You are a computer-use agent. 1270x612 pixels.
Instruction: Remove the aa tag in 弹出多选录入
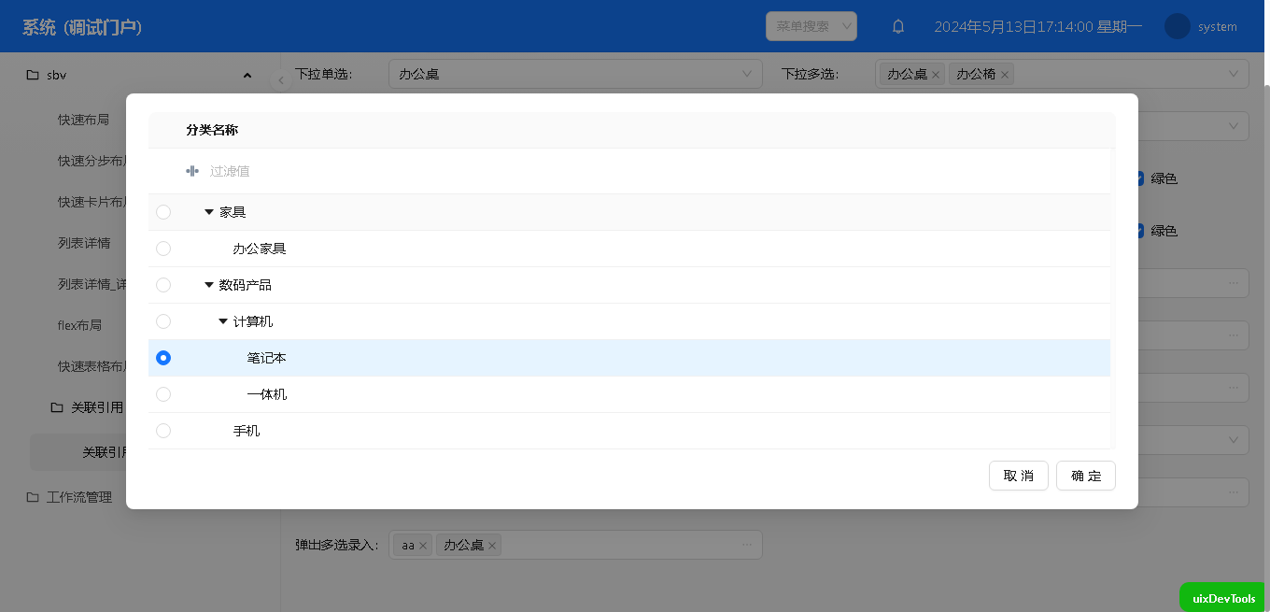click(x=422, y=546)
